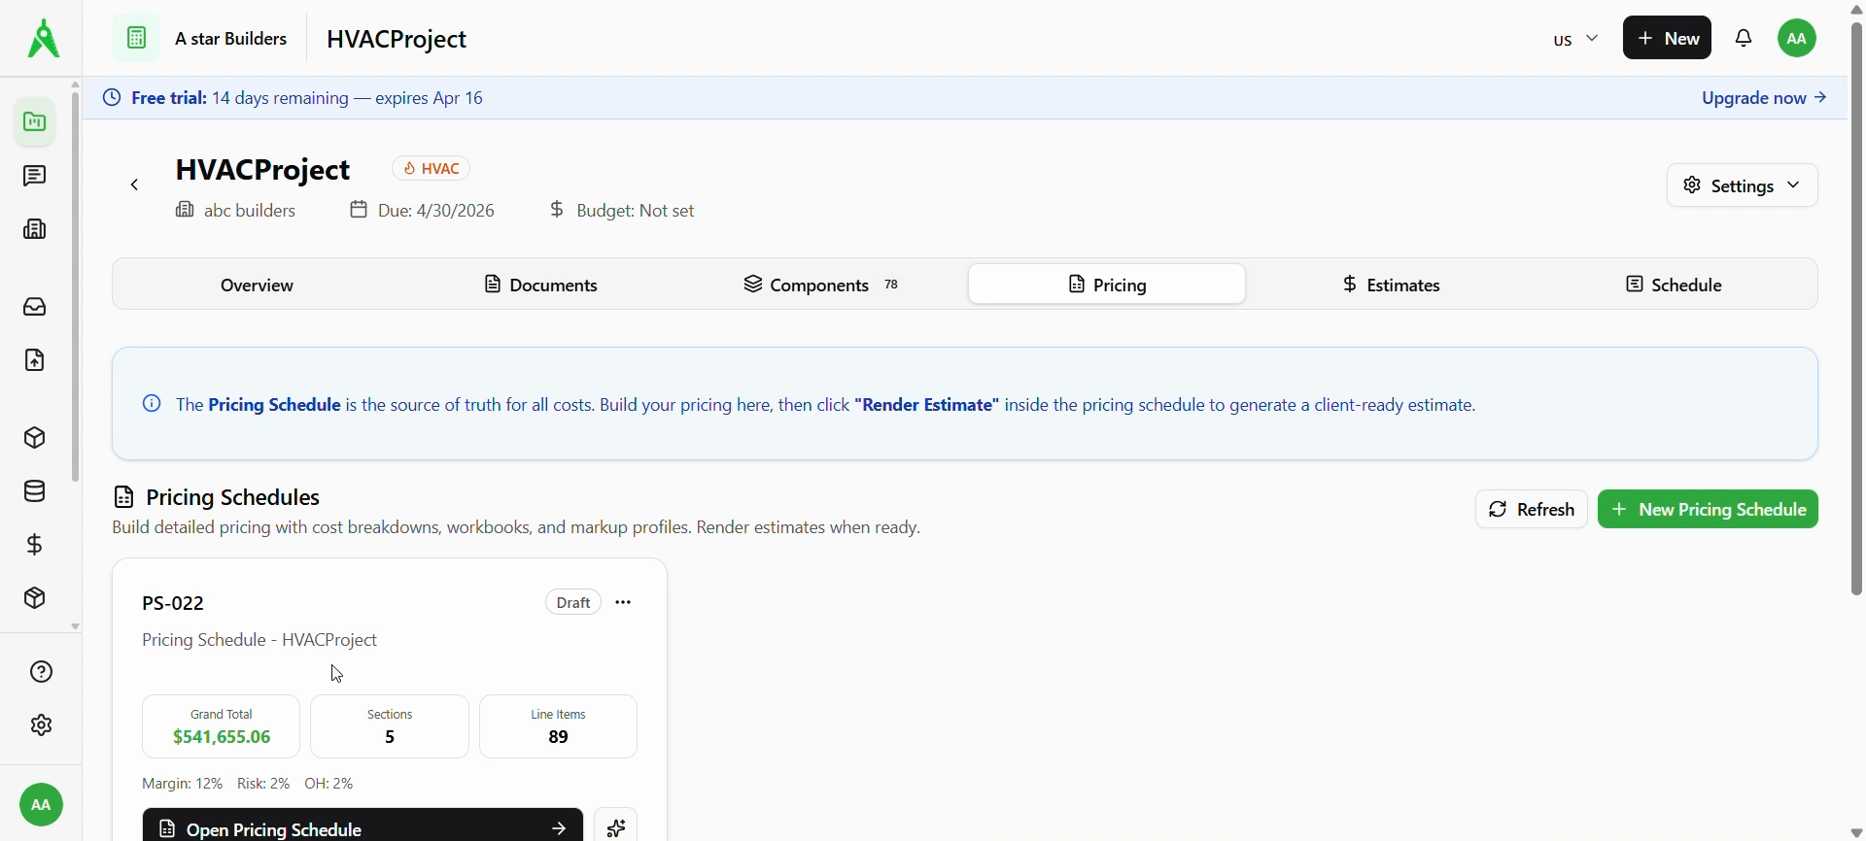Expand the Settings dropdown
Screen dimensions: 1866x841
(1742, 185)
